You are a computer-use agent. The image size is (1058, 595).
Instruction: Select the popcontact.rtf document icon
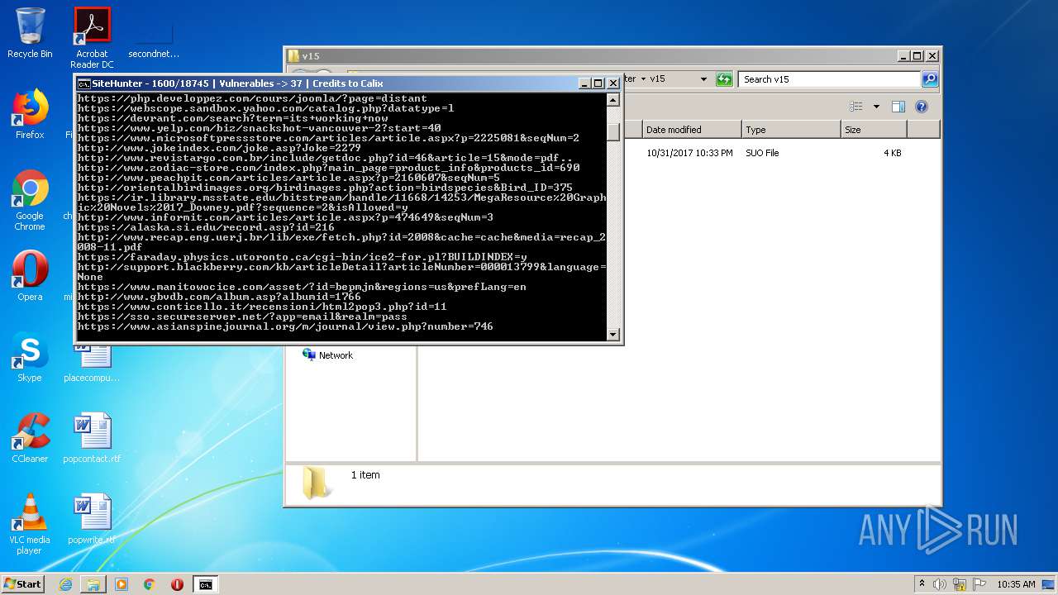pyautogui.click(x=92, y=438)
